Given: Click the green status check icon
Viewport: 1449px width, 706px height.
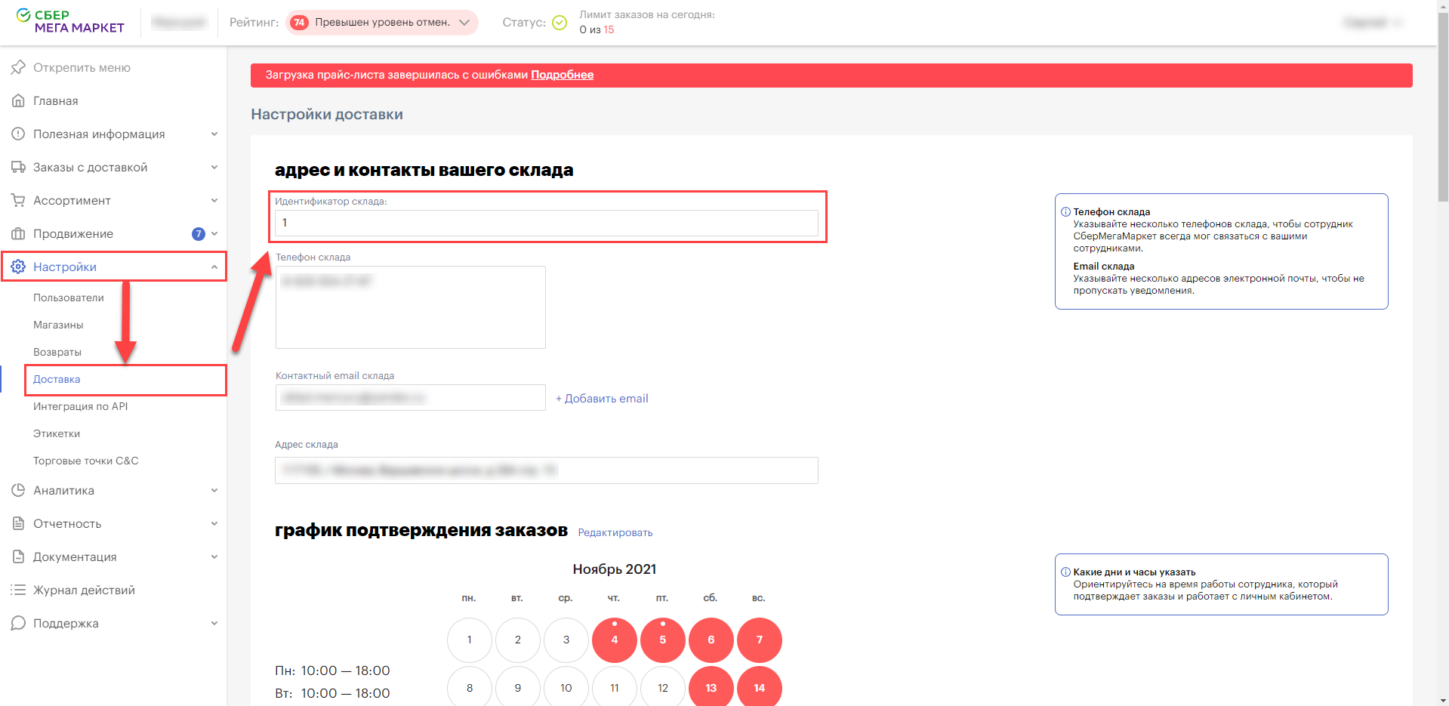Looking at the screenshot, I should click(x=560, y=23).
